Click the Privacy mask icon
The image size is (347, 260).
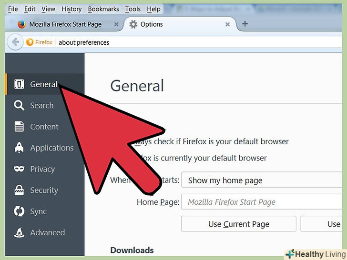point(19,169)
